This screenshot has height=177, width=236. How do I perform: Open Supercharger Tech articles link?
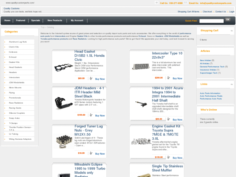209,73
